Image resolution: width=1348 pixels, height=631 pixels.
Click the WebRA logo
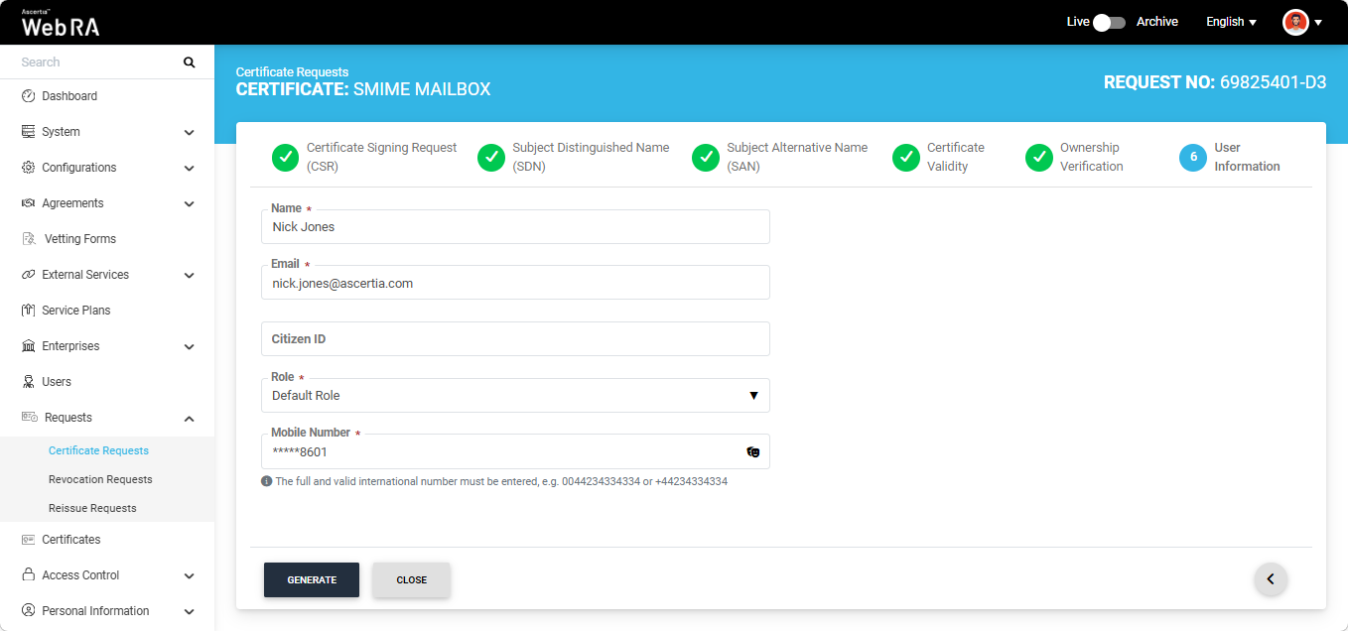click(61, 24)
